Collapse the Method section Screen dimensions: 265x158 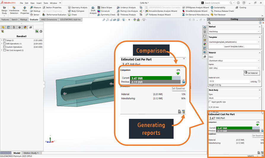260,27
